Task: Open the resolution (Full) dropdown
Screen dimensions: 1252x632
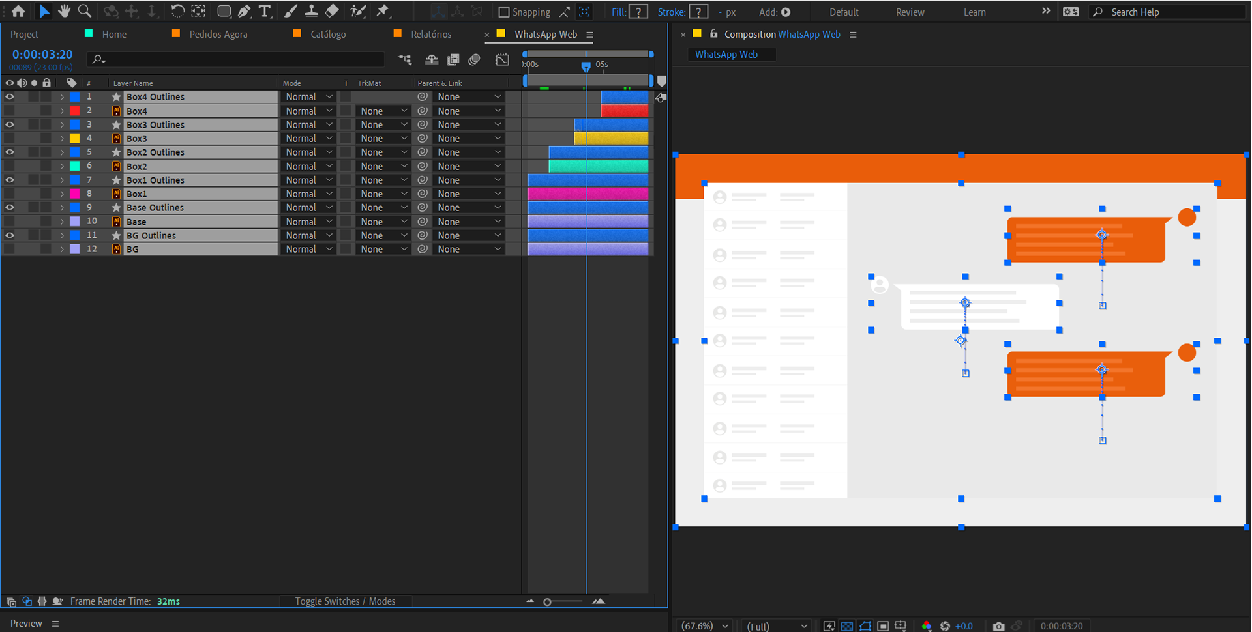Action: pyautogui.click(x=777, y=625)
